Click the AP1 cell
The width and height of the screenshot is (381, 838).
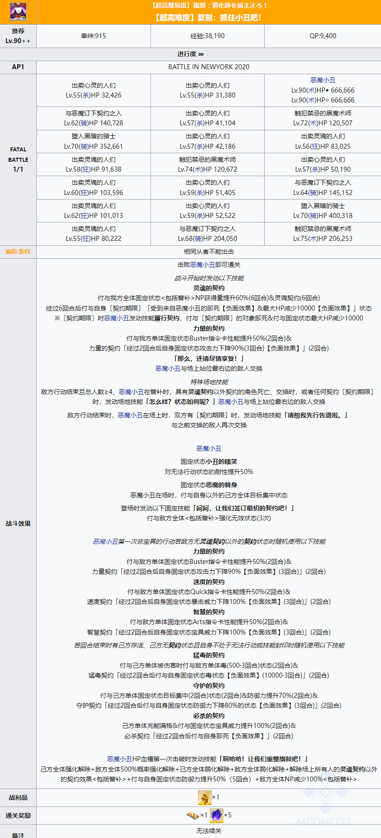[x=18, y=67]
